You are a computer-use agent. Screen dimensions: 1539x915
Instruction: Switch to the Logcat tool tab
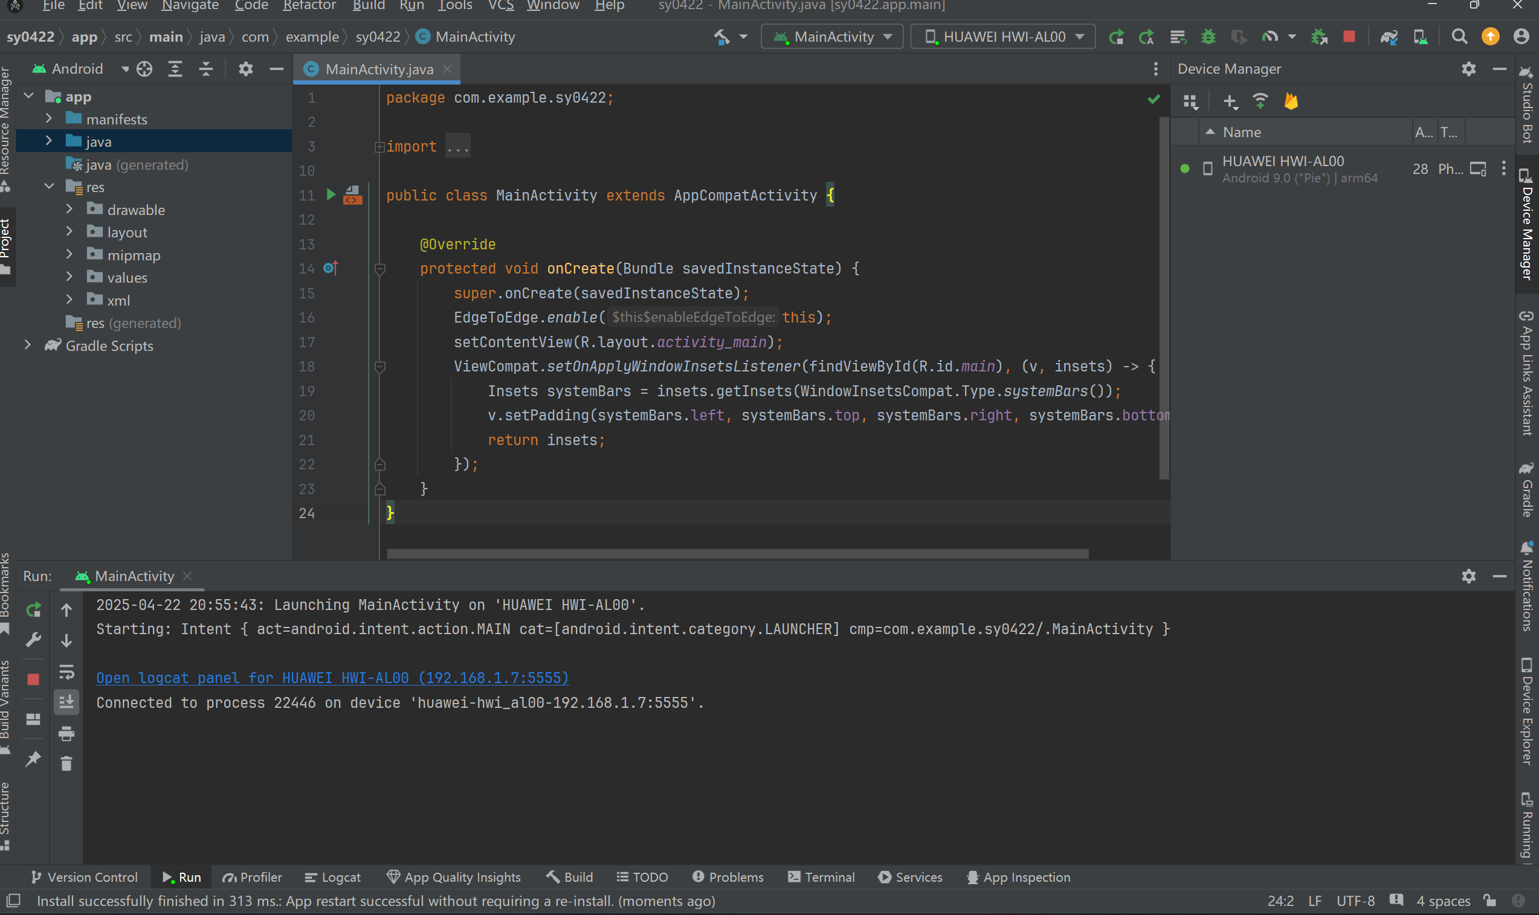(333, 878)
